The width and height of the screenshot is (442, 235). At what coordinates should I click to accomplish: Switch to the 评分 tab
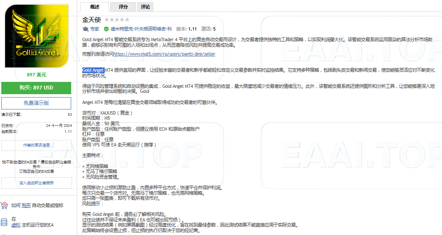[123, 7]
